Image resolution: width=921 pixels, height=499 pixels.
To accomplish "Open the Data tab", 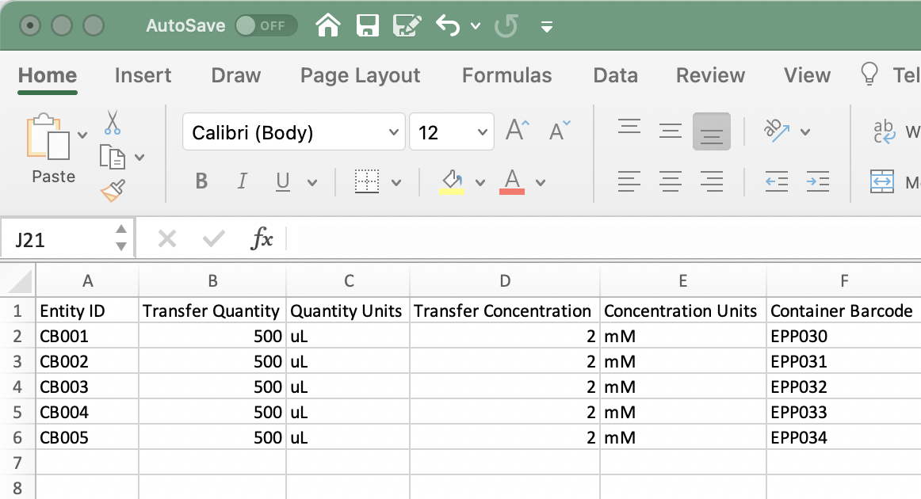I will click(616, 75).
